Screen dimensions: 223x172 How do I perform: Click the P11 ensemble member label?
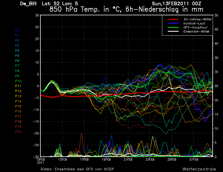pos(18,86)
